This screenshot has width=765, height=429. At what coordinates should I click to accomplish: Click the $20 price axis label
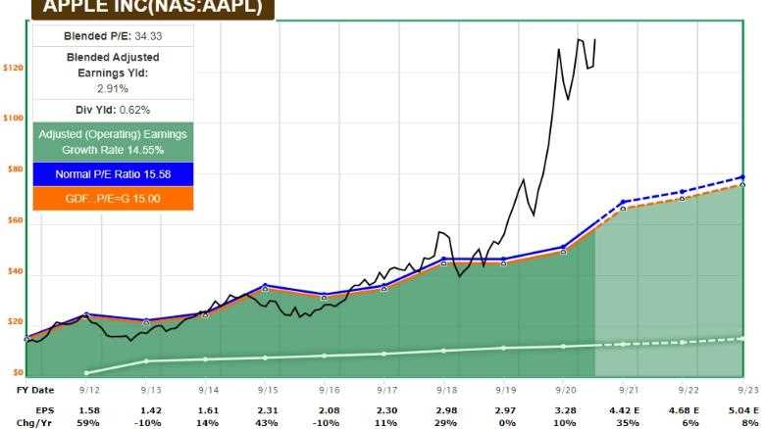tap(16, 321)
